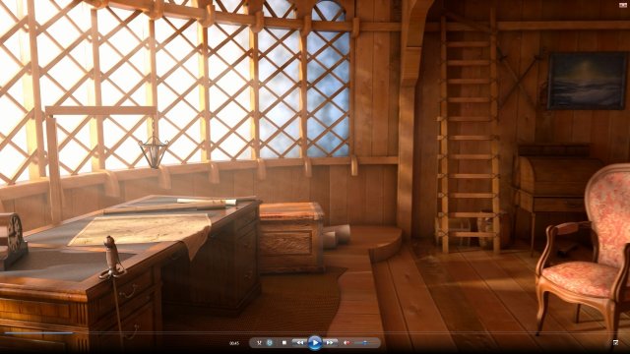Mute the audio with the speaker icon
630x354 pixels.
coord(346,343)
